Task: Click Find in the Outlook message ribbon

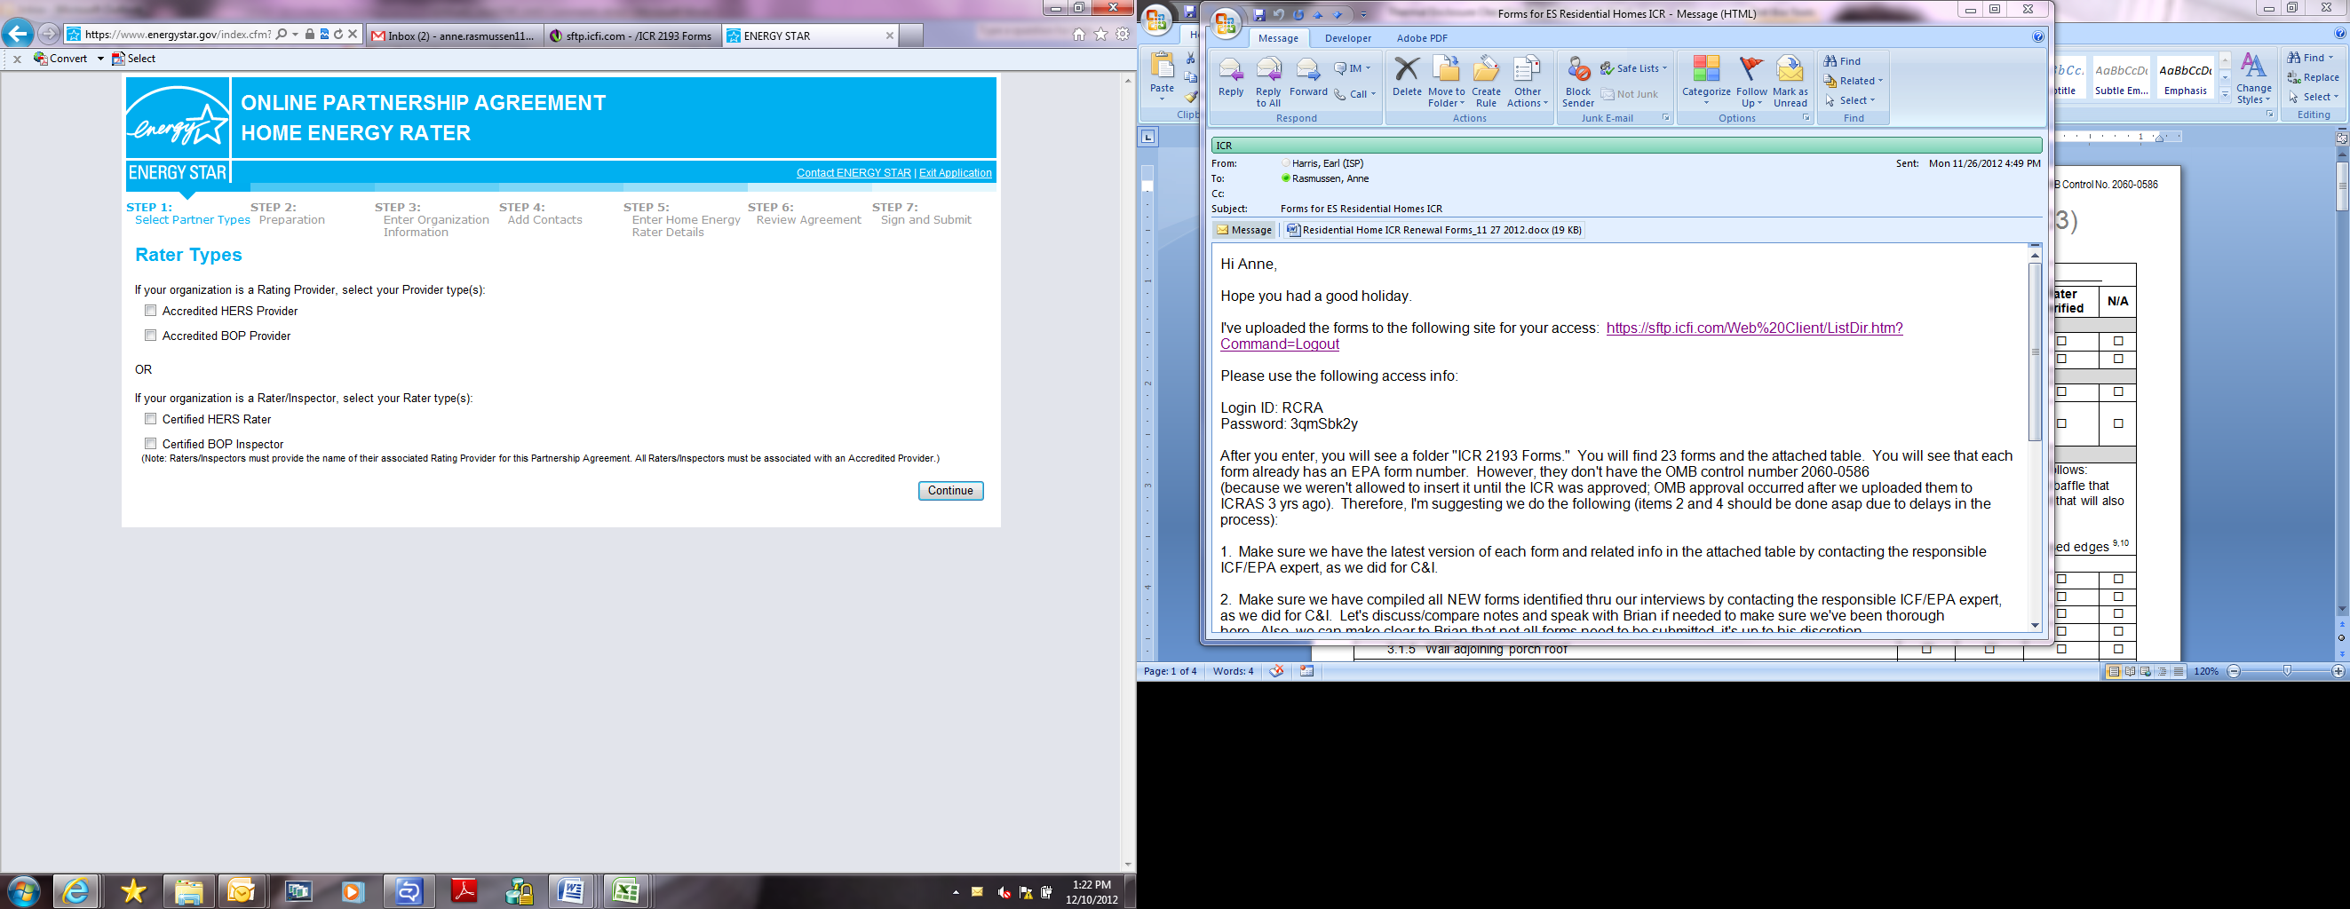Action: point(1843,61)
